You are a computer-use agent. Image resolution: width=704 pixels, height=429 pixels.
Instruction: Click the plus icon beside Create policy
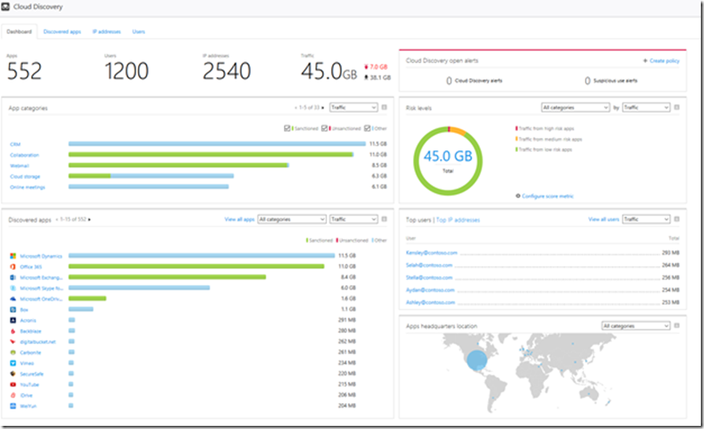[x=645, y=61]
